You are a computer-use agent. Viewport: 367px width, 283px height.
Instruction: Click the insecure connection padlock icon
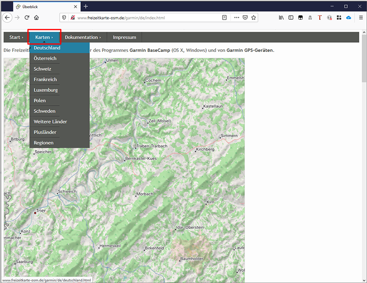pos(73,17)
